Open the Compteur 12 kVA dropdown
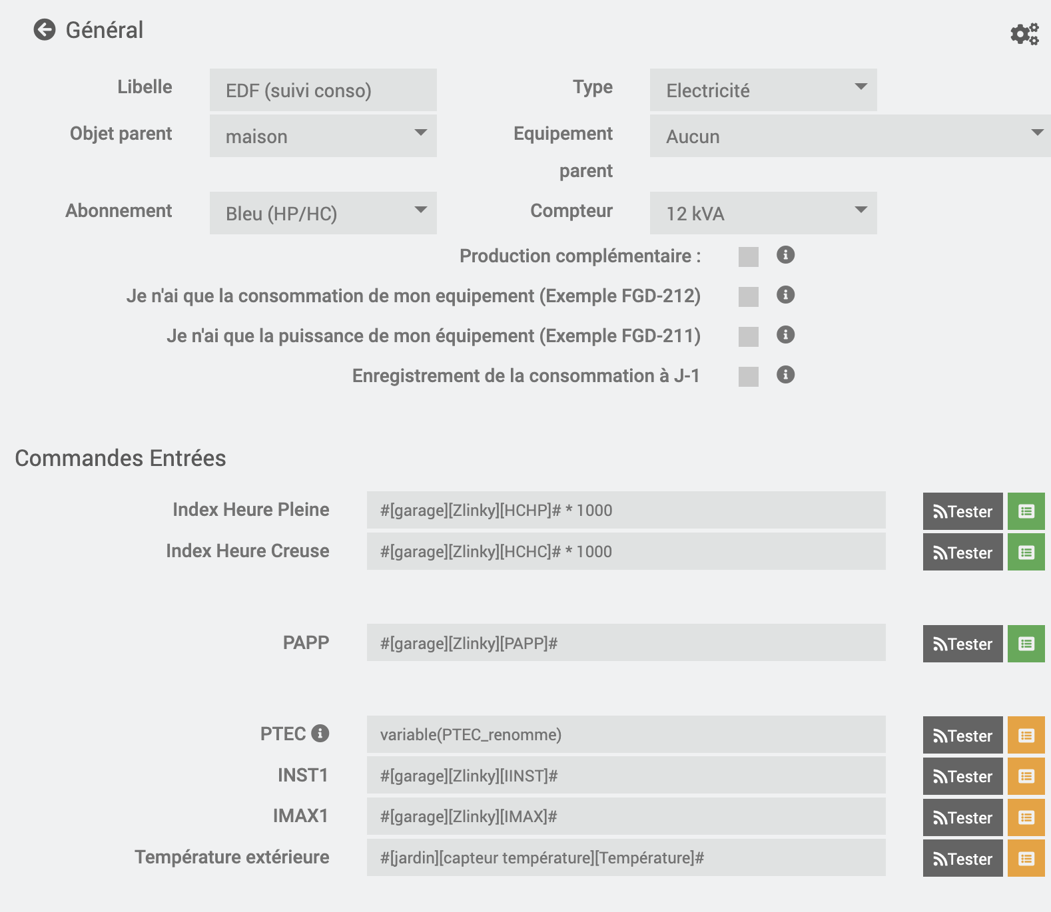 coord(763,213)
